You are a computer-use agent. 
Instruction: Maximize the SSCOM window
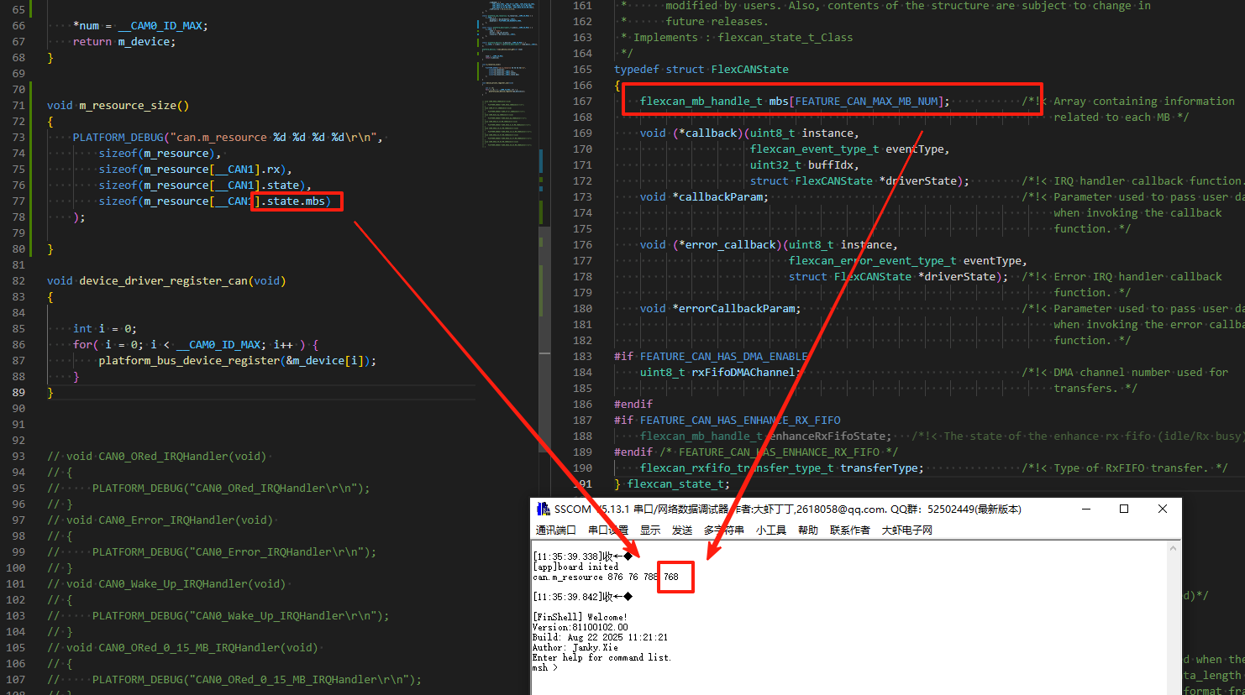1124,509
